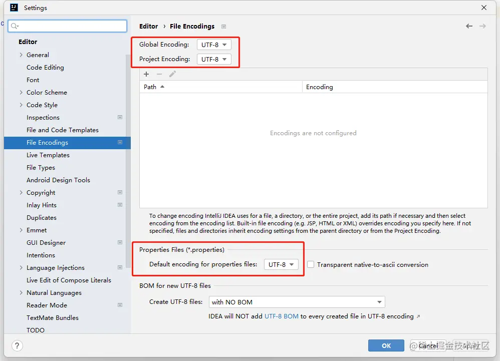This screenshot has height=361, width=500.
Task: Open Project Encoding dropdown
Action: coord(214,59)
